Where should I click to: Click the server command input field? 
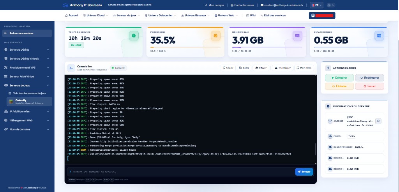(x=181, y=172)
